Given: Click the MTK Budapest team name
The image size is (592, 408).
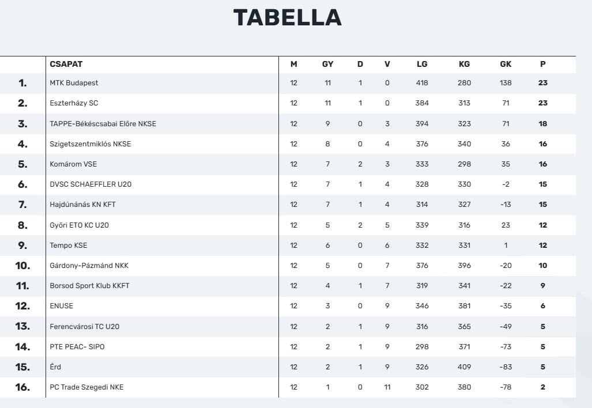Looking at the screenshot, I should tap(74, 83).
